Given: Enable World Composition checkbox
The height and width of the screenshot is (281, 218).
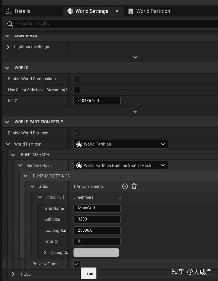Looking at the screenshot, I should (x=77, y=79).
